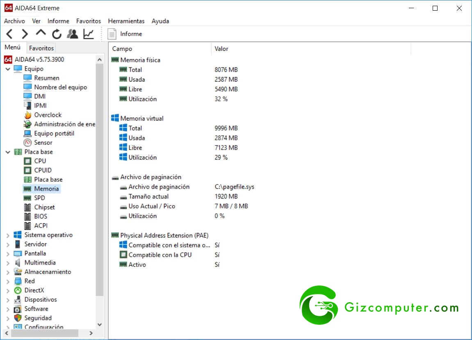This screenshot has width=472, height=340.
Task: Click the Pantalla monitor icon
Action: (x=18, y=253)
